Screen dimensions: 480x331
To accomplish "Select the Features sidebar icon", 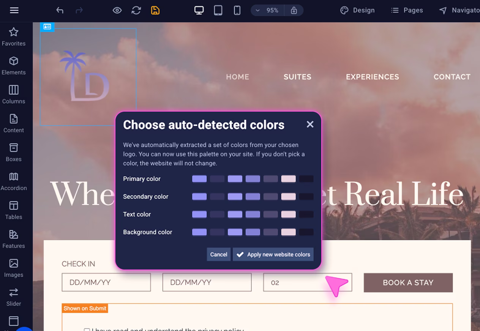I will [14, 238].
